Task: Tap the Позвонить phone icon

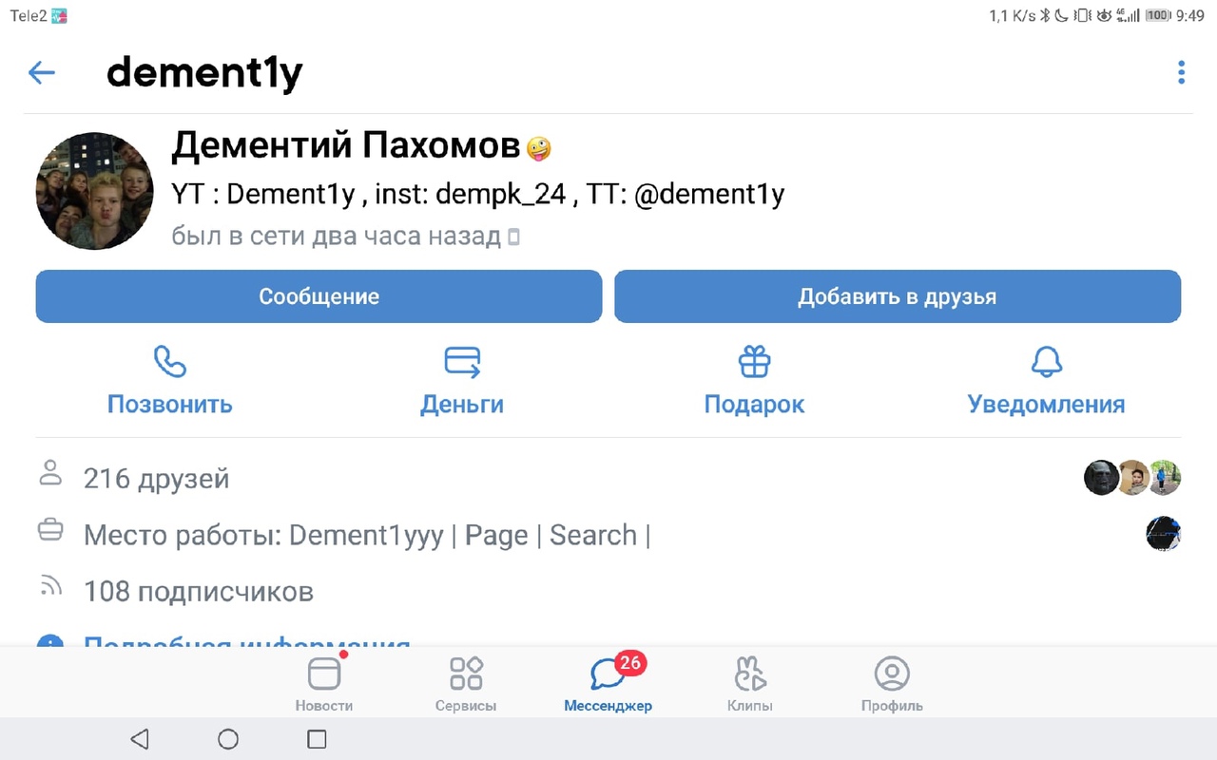Action: tap(169, 362)
